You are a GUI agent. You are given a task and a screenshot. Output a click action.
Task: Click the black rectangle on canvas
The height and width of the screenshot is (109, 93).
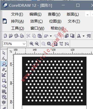[x=54, y=81]
